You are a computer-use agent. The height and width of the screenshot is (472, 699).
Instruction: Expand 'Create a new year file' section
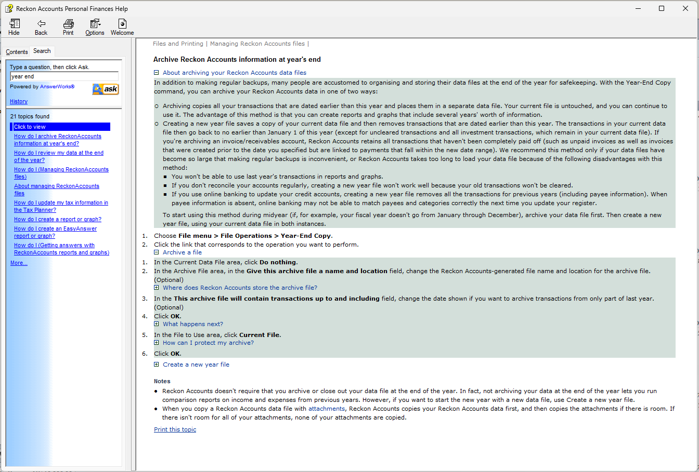[x=156, y=365]
